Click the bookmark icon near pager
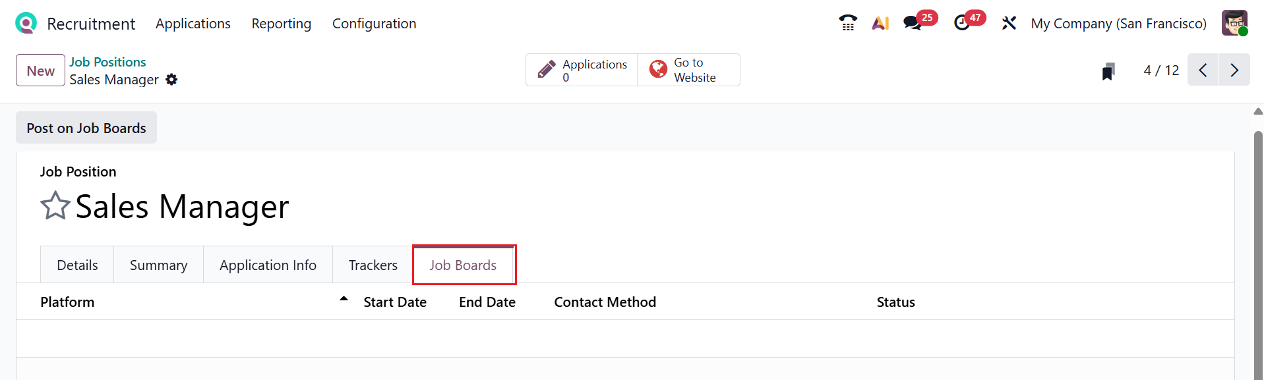Viewport: 1264px width, 380px height. click(x=1108, y=70)
